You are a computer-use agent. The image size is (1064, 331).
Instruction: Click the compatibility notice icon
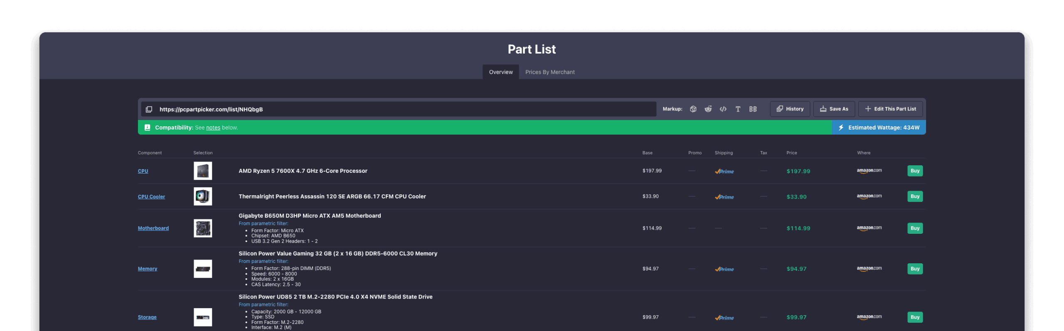[x=147, y=127]
